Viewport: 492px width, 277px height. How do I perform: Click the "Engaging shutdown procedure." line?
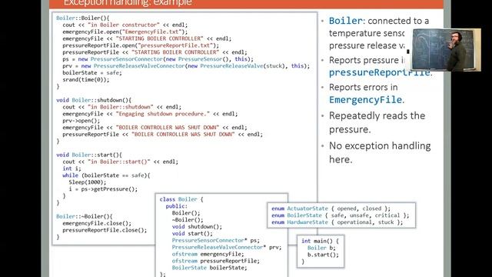coord(150,114)
